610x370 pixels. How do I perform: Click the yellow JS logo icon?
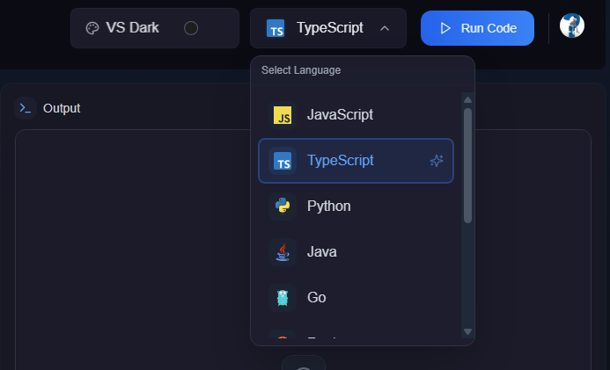tap(283, 115)
